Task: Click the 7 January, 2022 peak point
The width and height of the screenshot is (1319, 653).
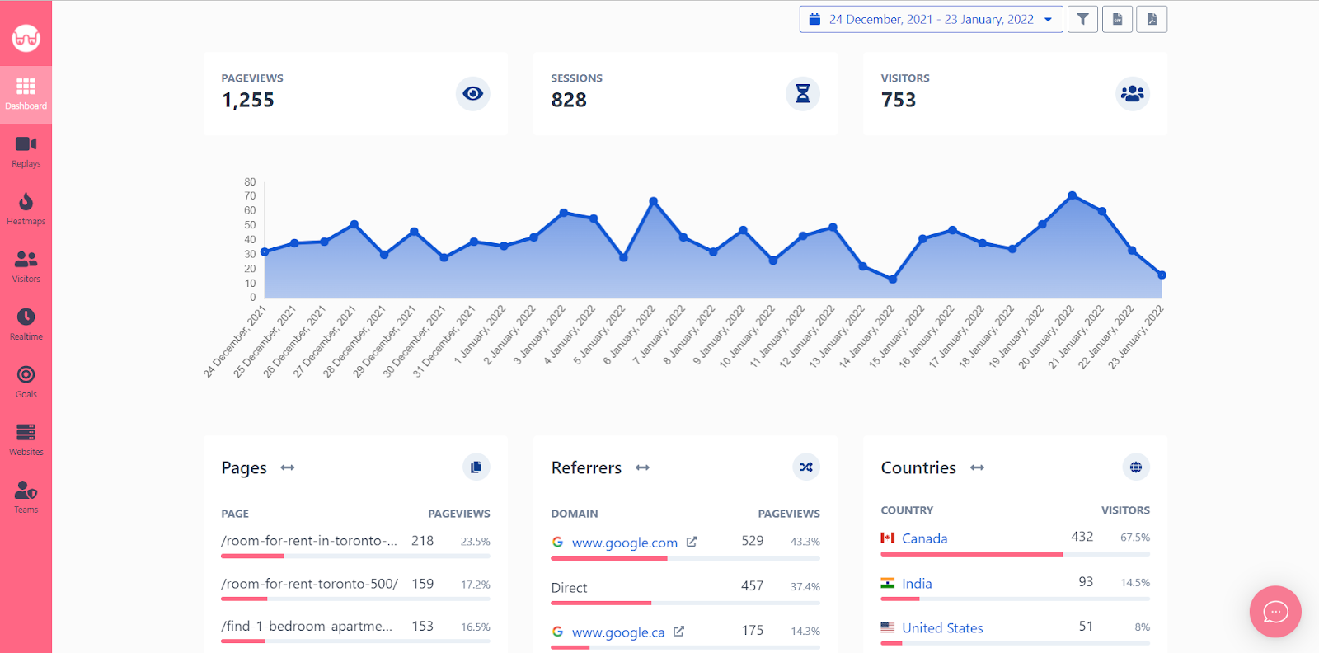Action: coord(654,201)
